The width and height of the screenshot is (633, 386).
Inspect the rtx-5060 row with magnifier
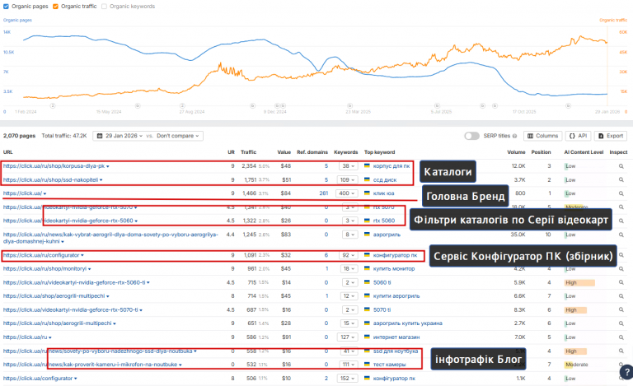pyautogui.click(x=621, y=221)
